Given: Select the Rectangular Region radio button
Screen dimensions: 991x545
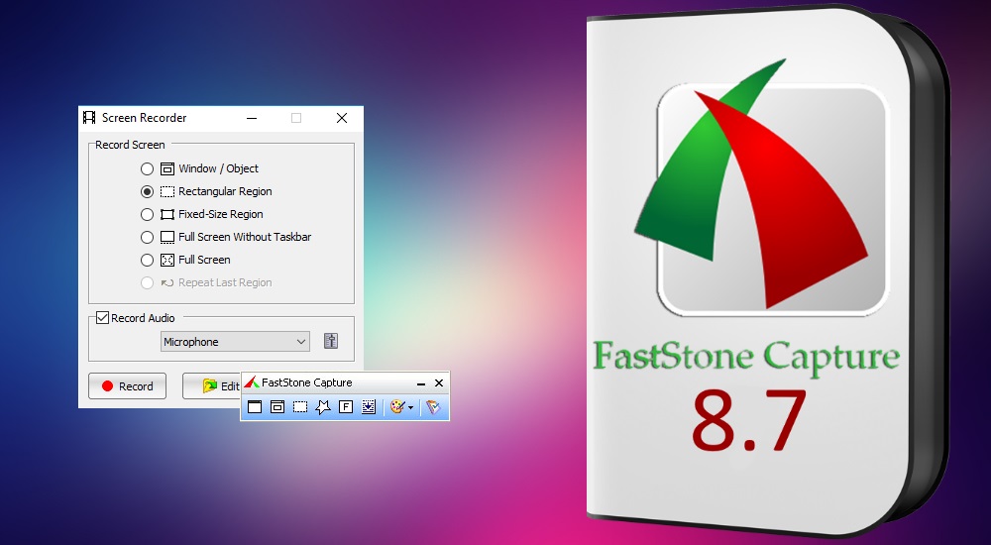Looking at the screenshot, I should [x=148, y=192].
